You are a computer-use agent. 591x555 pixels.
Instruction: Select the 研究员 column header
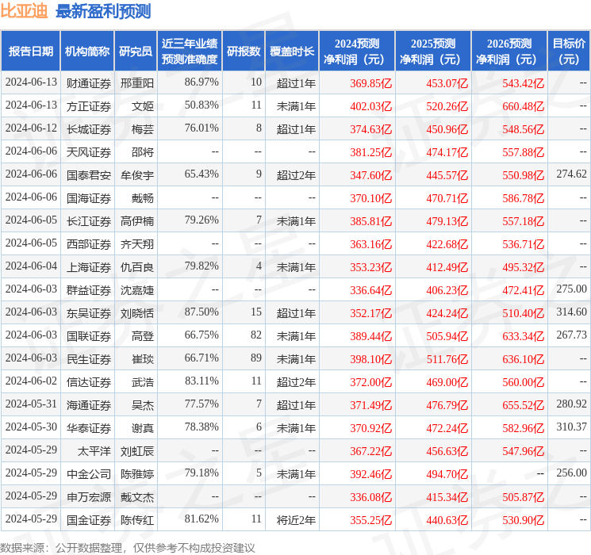(136, 52)
